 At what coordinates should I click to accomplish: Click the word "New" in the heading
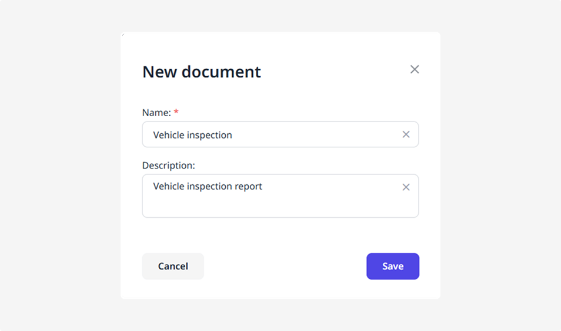tap(159, 72)
